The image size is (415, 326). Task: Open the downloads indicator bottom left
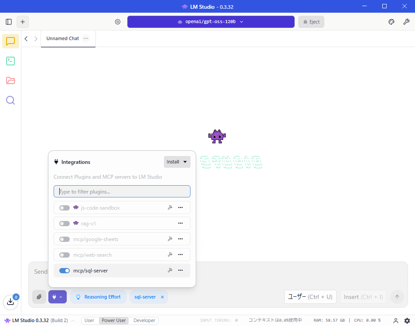click(x=10, y=302)
